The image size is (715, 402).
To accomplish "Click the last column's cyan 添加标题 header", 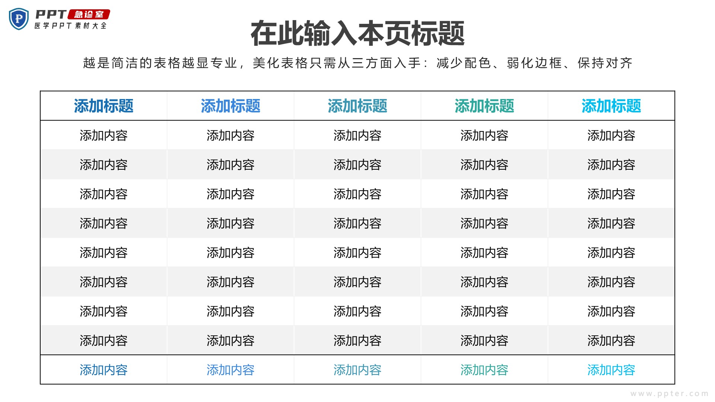I will tap(611, 106).
